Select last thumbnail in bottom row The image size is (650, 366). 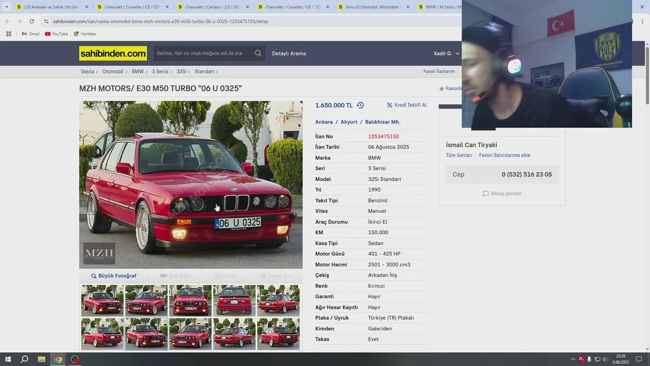pos(278,333)
